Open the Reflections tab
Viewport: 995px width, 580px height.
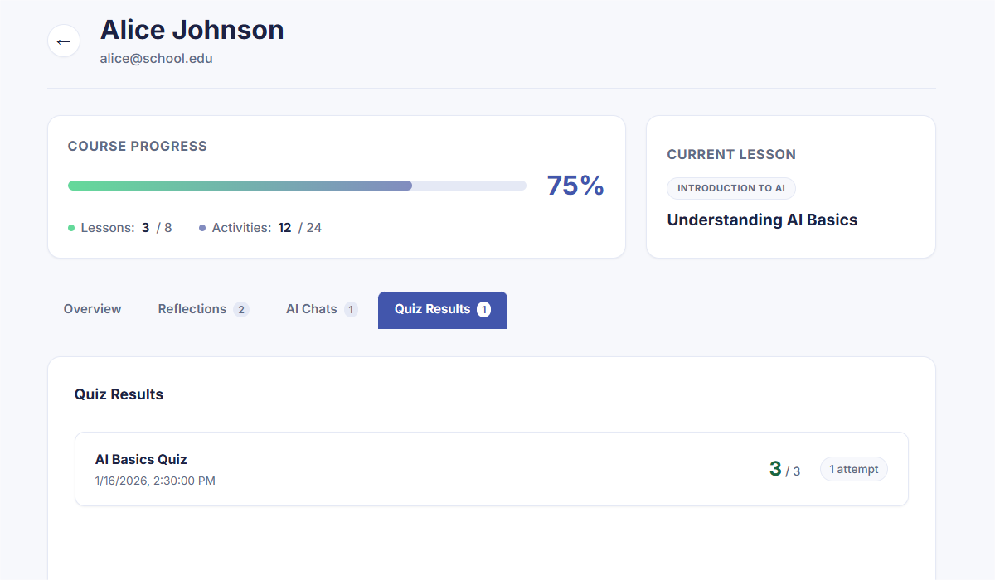click(x=192, y=309)
